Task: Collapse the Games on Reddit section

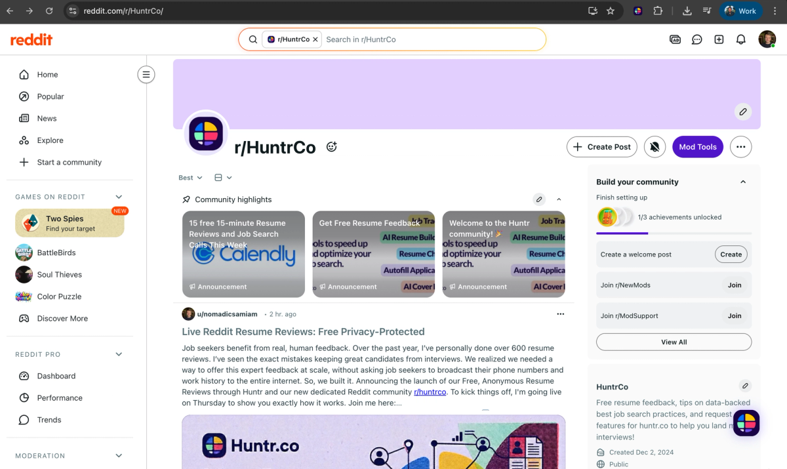Action: (119, 197)
